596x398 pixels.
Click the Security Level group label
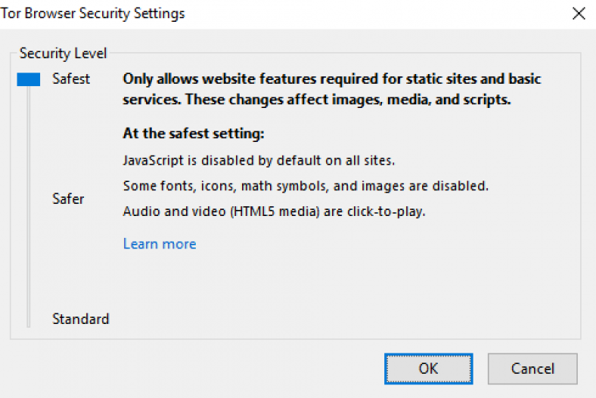63,54
